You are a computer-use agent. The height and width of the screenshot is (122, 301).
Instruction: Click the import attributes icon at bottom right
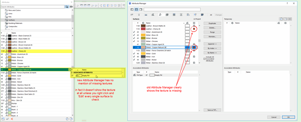click(66, 119)
